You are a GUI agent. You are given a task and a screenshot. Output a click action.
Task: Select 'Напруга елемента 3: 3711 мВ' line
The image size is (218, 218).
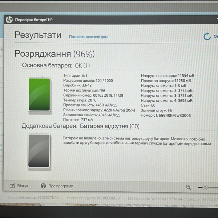click(x=167, y=96)
